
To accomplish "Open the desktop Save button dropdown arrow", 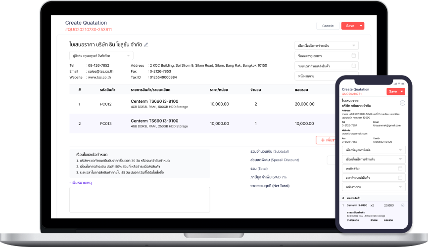I will pyautogui.click(x=361, y=26).
